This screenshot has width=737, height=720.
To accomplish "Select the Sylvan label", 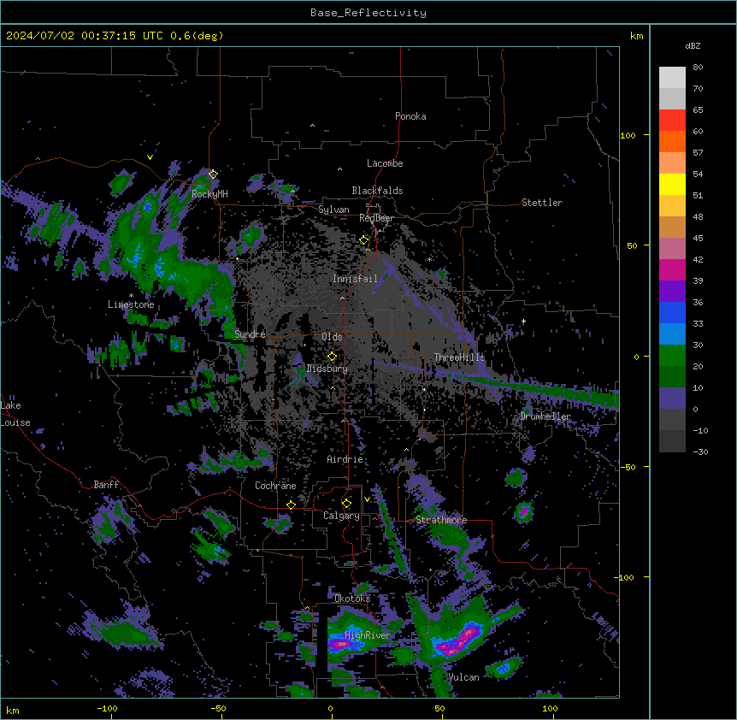I will (333, 210).
